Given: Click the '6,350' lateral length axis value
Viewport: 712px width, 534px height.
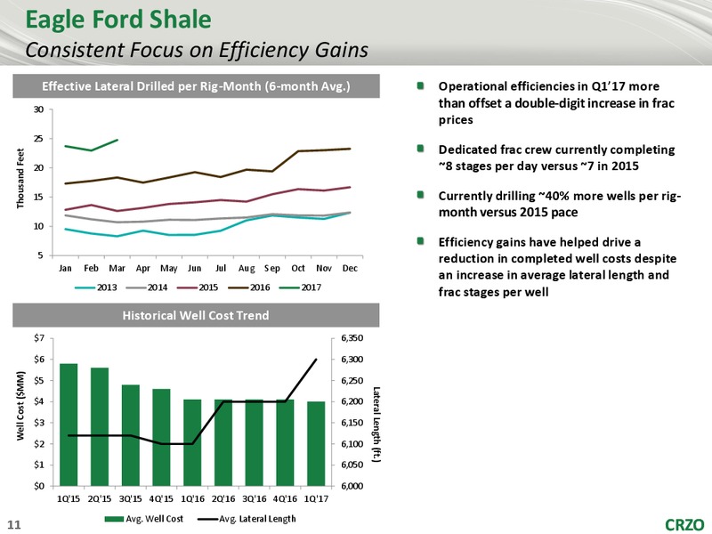Looking at the screenshot, I should click(x=352, y=338).
